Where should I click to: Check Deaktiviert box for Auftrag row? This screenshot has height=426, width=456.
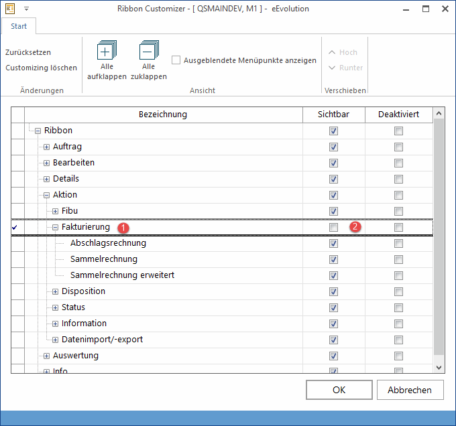[x=398, y=147]
